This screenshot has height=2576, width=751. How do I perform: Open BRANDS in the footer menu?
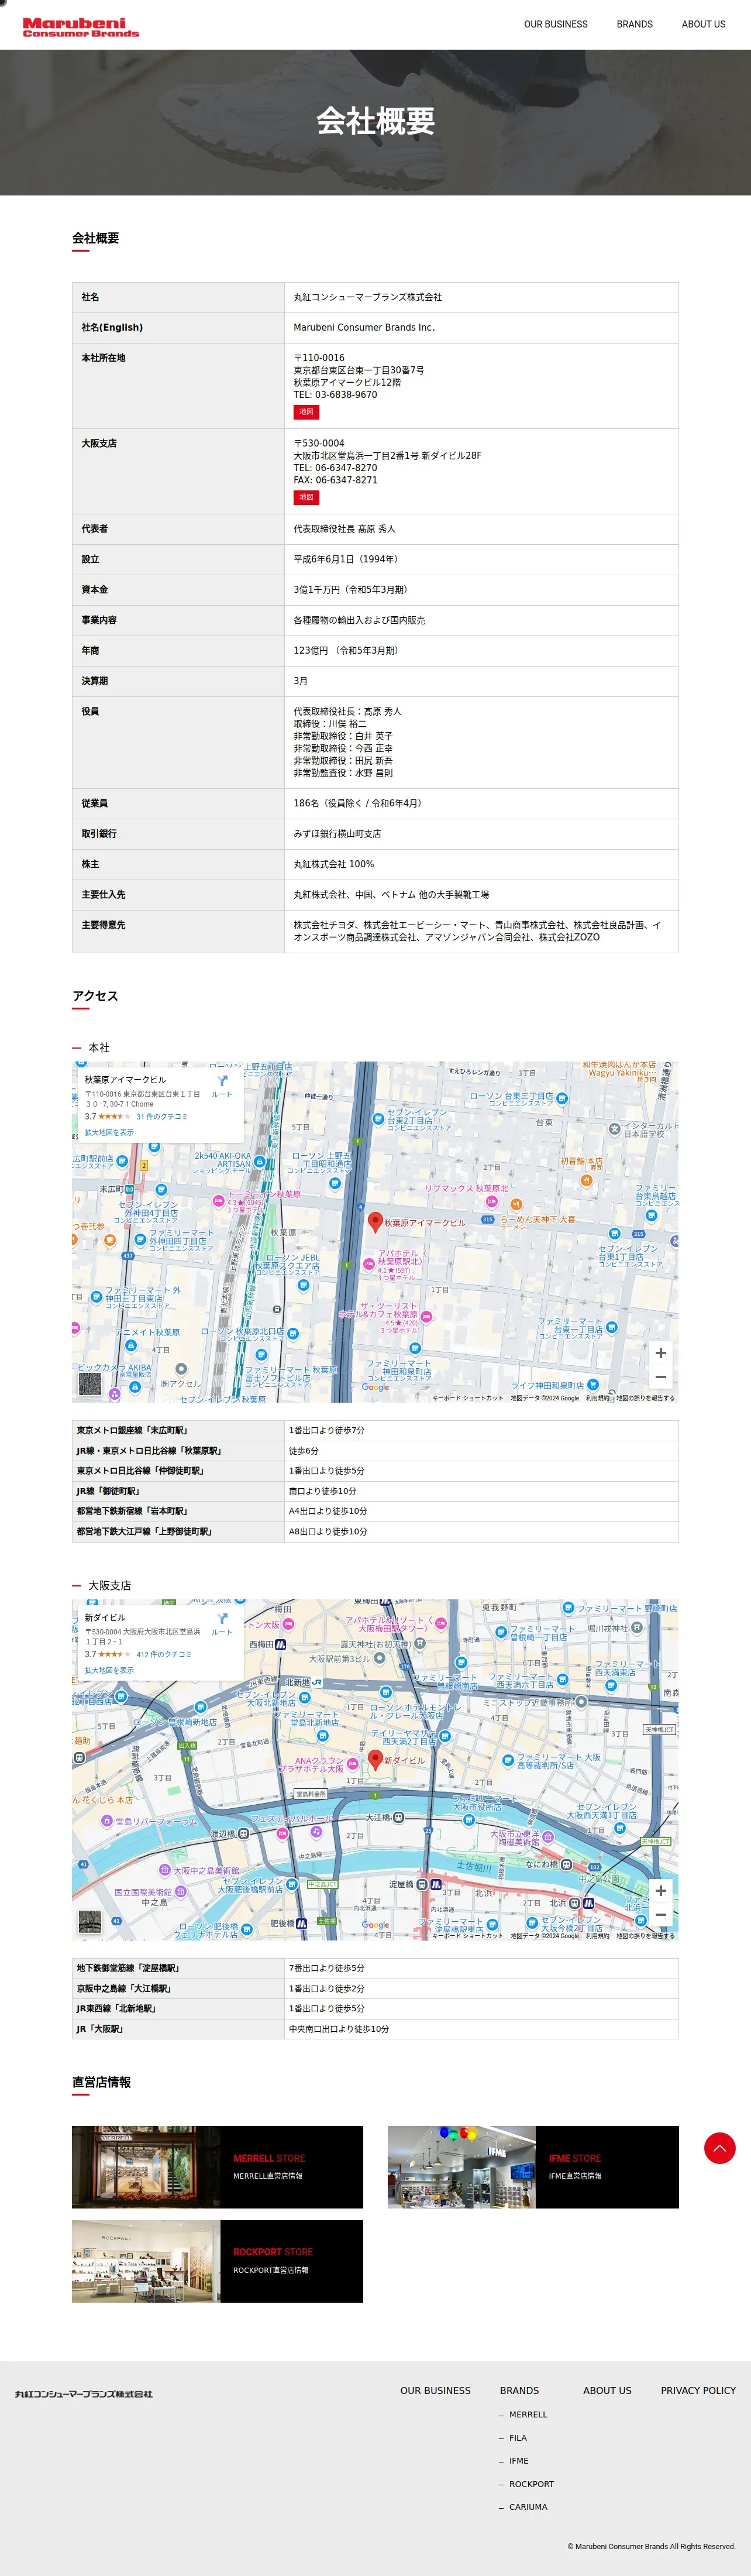coord(519,2390)
